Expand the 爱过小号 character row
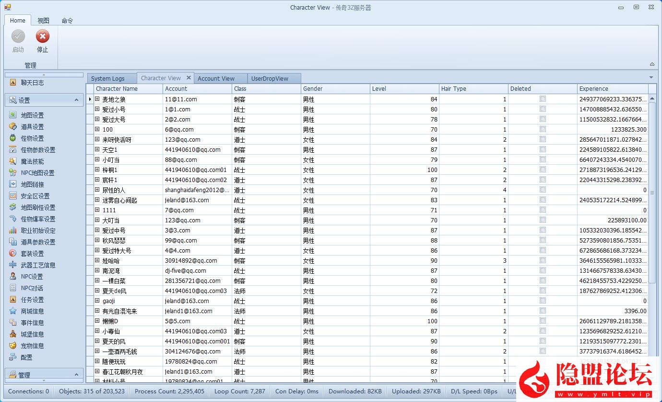 pos(97,109)
